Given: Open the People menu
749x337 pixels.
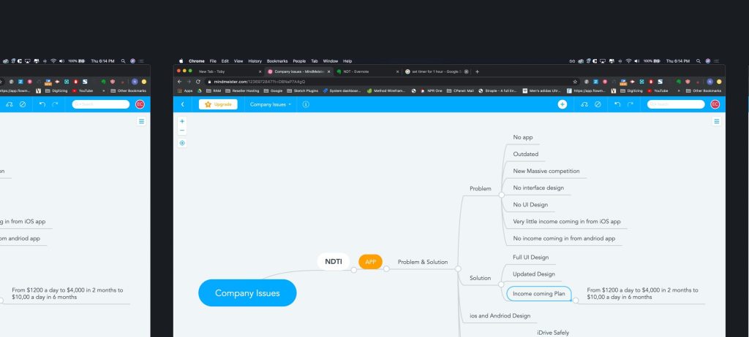Looking at the screenshot, I should click(x=299, y=61).
